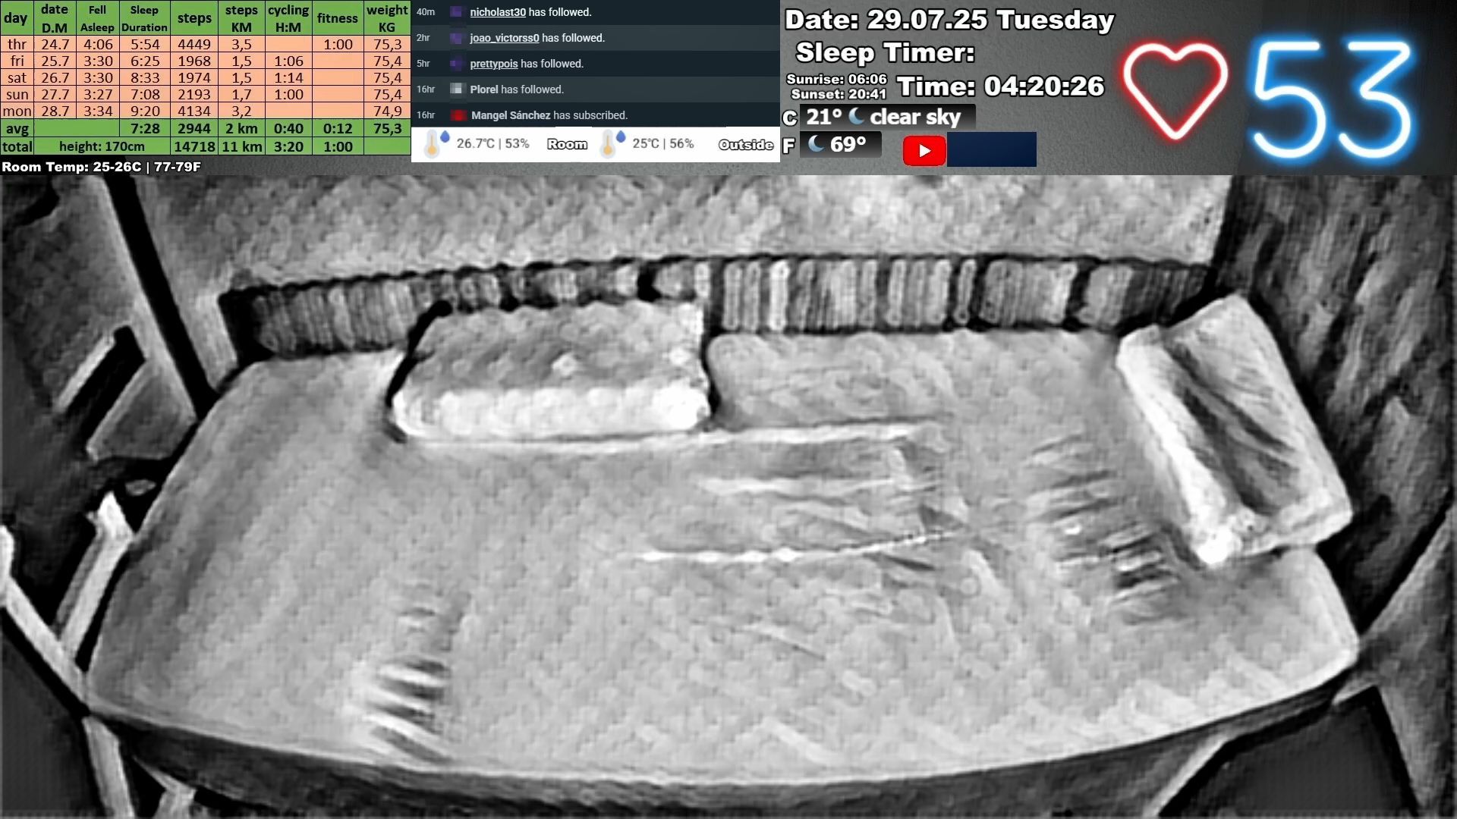Click the blue heart rate number 53
This screenshot has width=1457, height=819.
(x=1332, y=99)
